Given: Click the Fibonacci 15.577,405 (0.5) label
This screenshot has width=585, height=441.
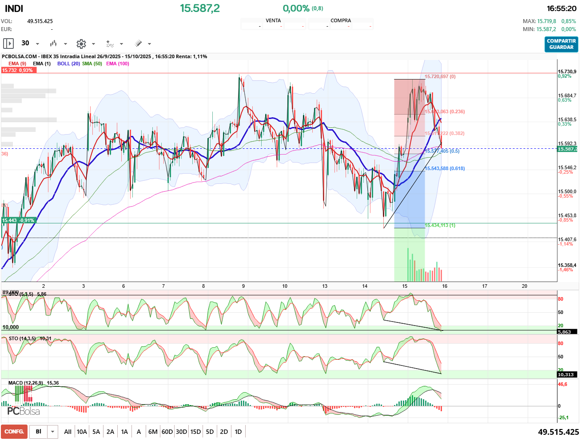Looking at the screenshot, I should [x=442, y=151].
